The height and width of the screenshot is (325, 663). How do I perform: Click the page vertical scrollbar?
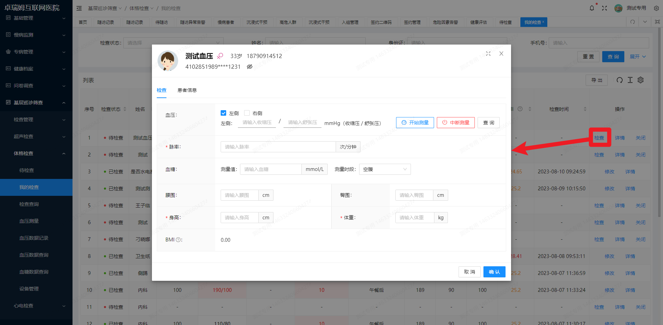[x=660, y=123]
